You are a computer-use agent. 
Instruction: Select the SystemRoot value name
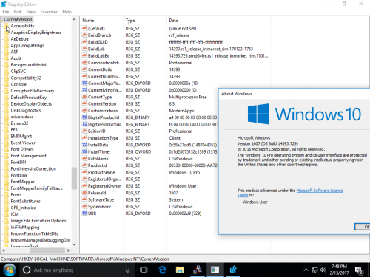pos(99,207)
